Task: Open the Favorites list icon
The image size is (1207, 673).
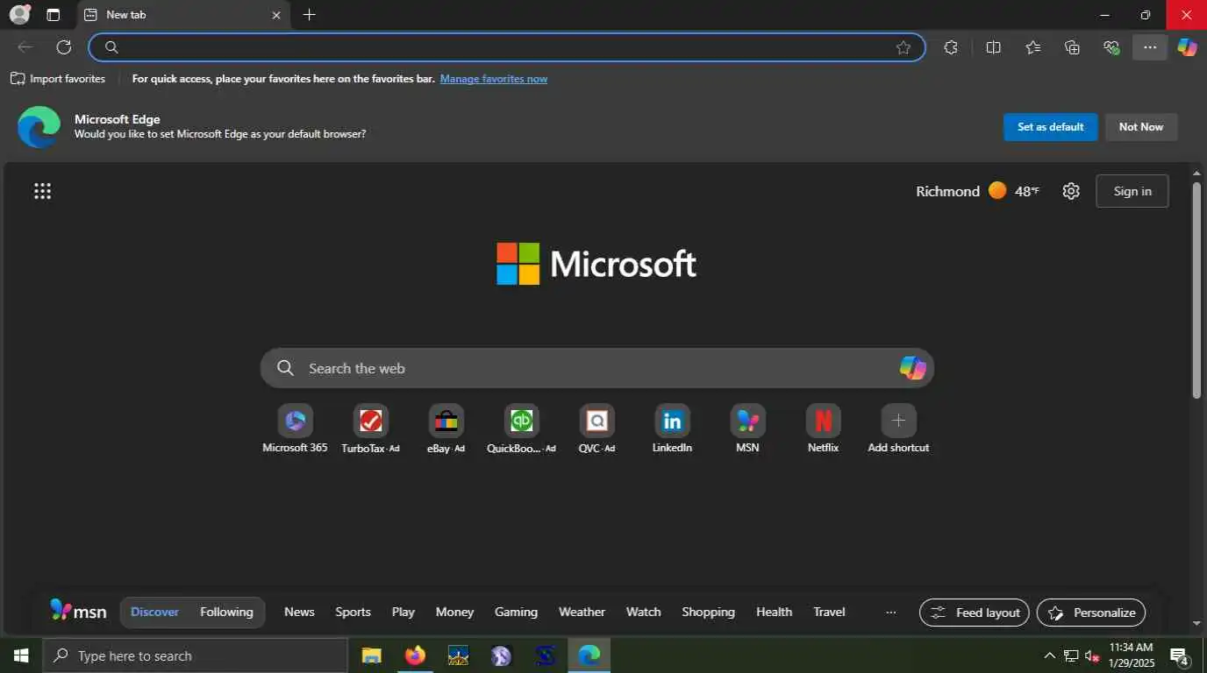Action: click(x=1032, y=47)
